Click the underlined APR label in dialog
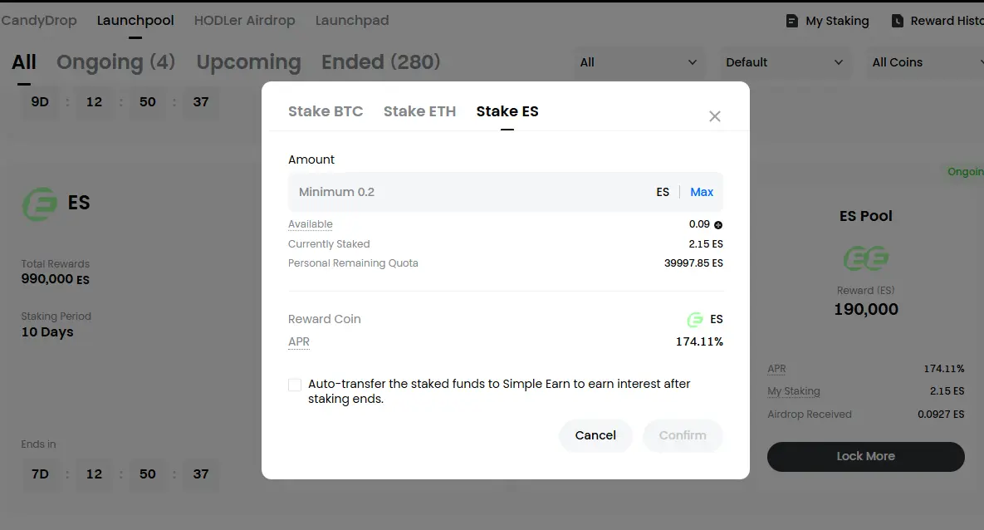 [299, 341]
